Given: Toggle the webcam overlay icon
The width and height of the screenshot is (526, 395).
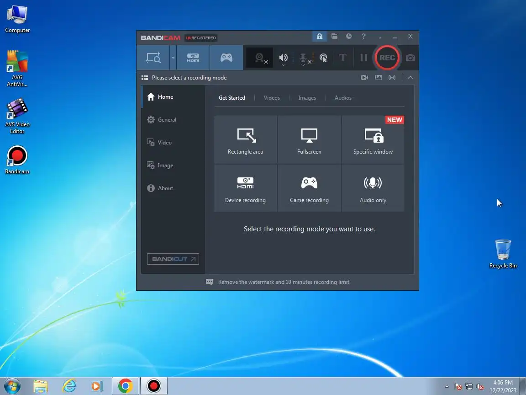Looking at the screenshot, I should coord(259,58).
